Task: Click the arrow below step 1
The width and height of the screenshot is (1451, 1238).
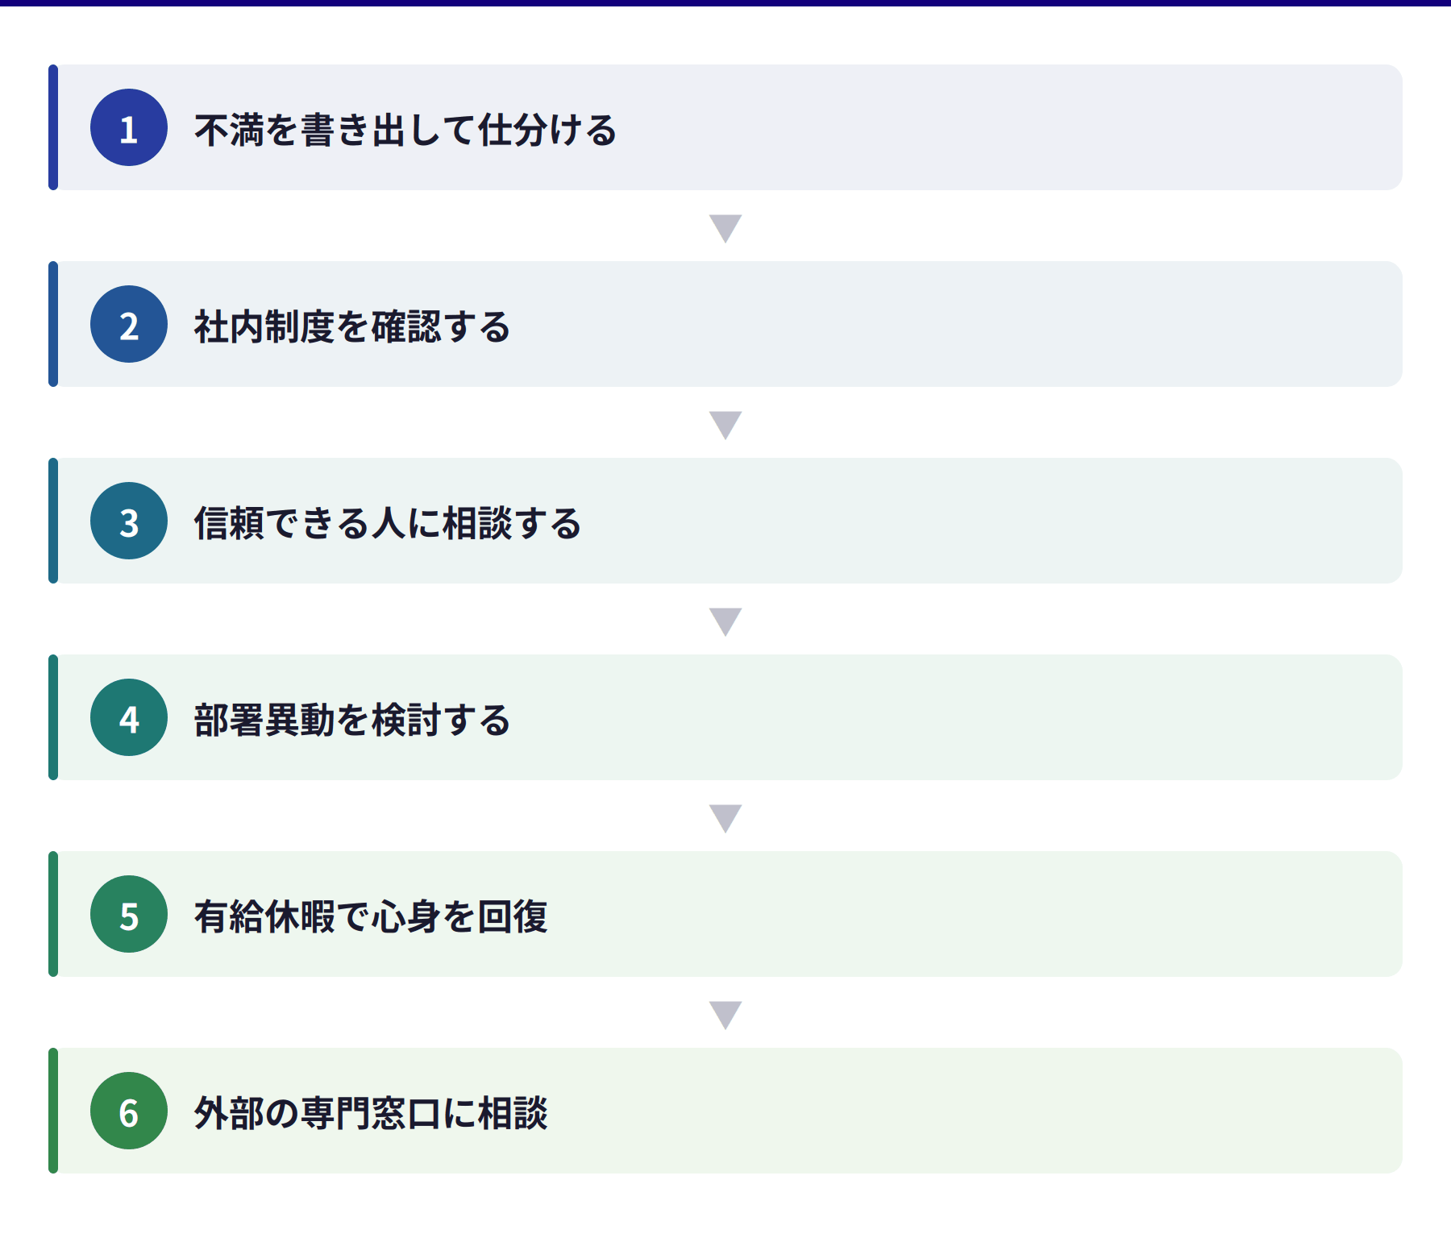Action: point(725,227)
